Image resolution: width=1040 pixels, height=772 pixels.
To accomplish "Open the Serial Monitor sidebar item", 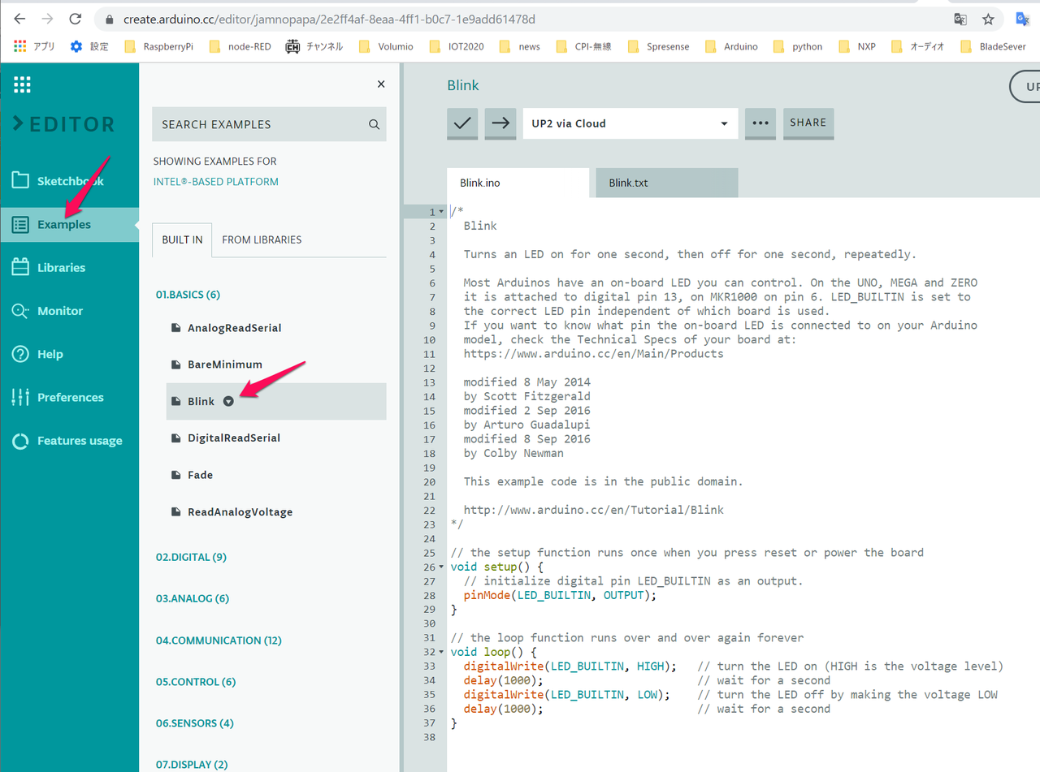I will click(60, 311).
